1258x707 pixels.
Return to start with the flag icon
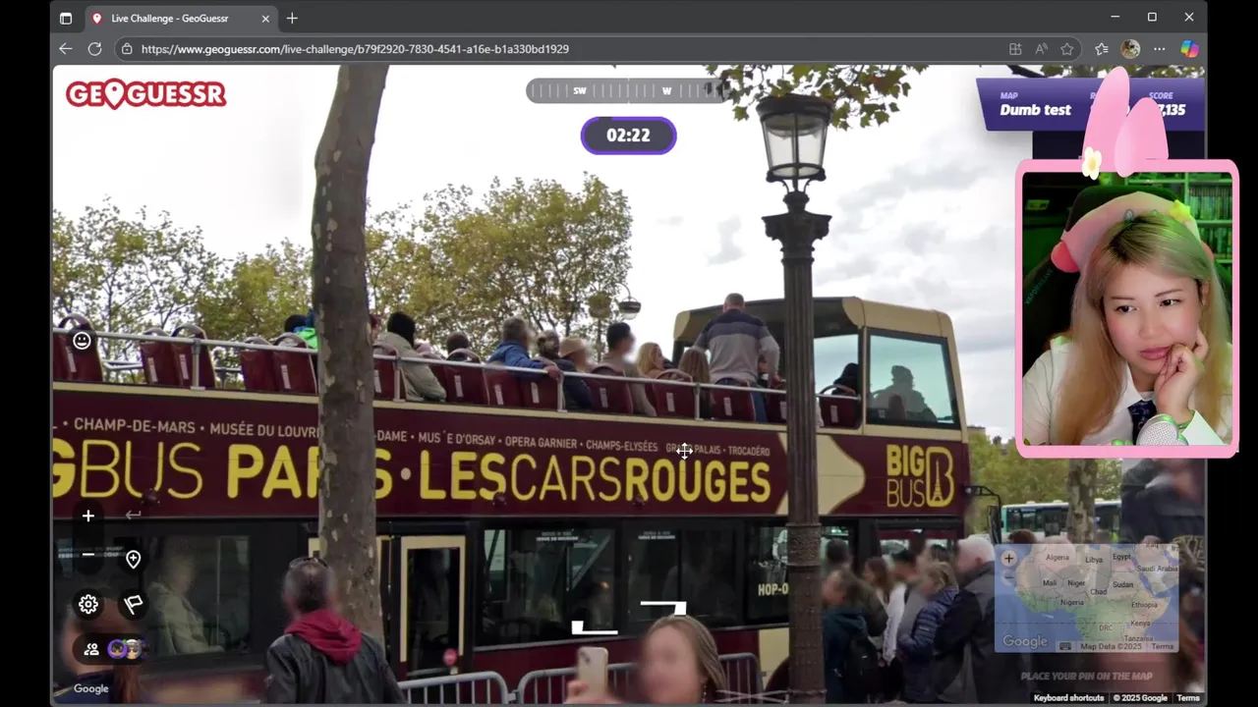[x=134, y=604]
